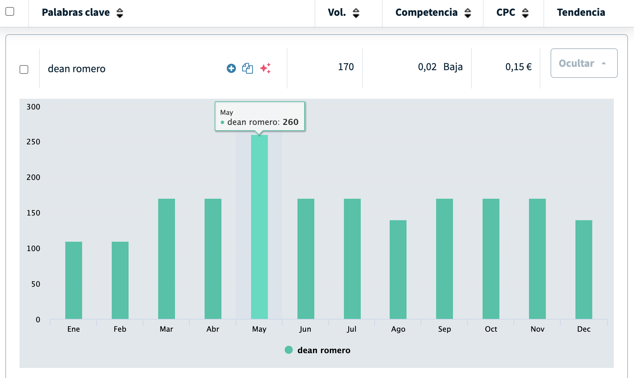This screenshot has height=378, width=634.
Task: Click the pink sparkle AI icon
Action: coord(265,68)
